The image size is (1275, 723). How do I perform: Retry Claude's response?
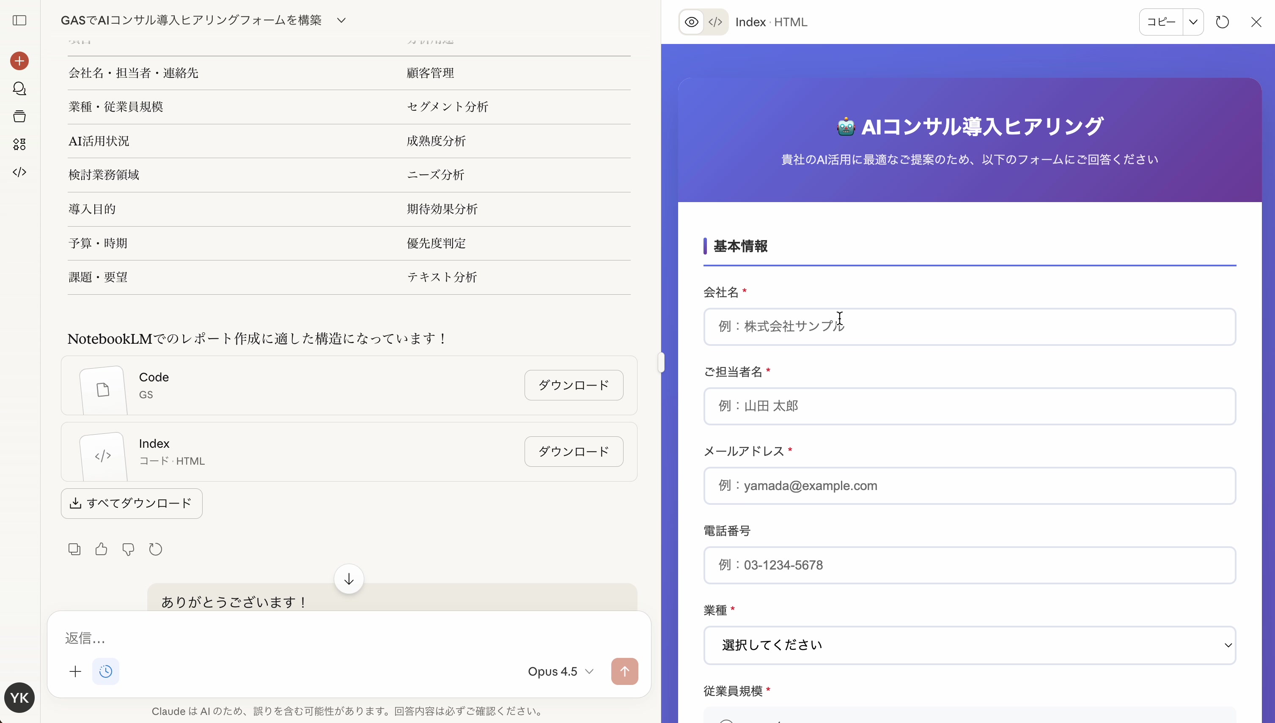pos(156,549)
